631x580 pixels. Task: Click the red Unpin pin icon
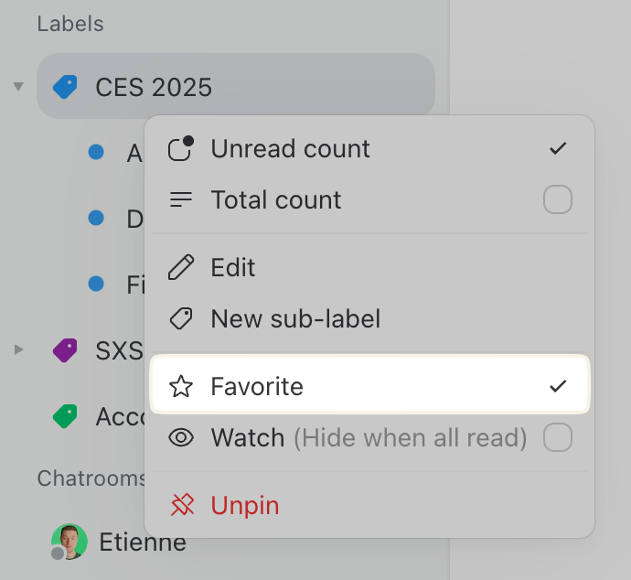[x=181, y=505]
